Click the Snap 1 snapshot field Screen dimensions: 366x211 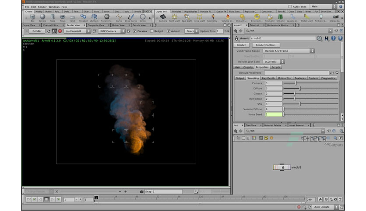163,191
